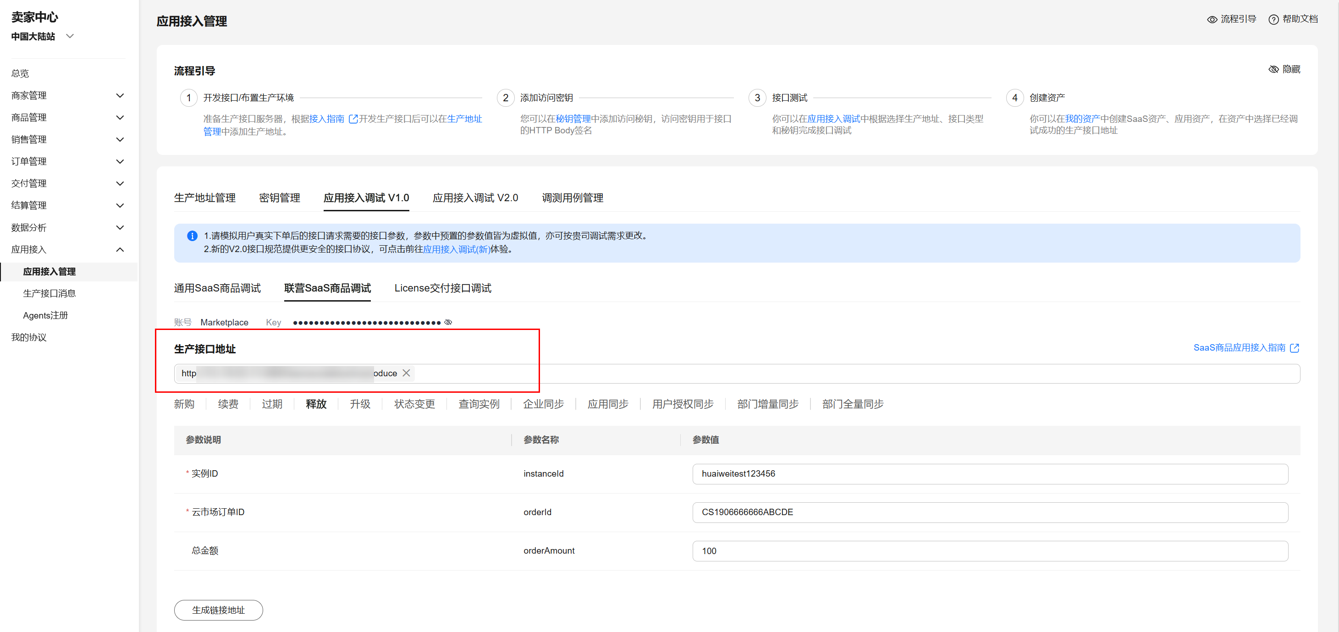Click the 生成链接地址 button
1339x632 pixels.
click(x=218, y=610)
